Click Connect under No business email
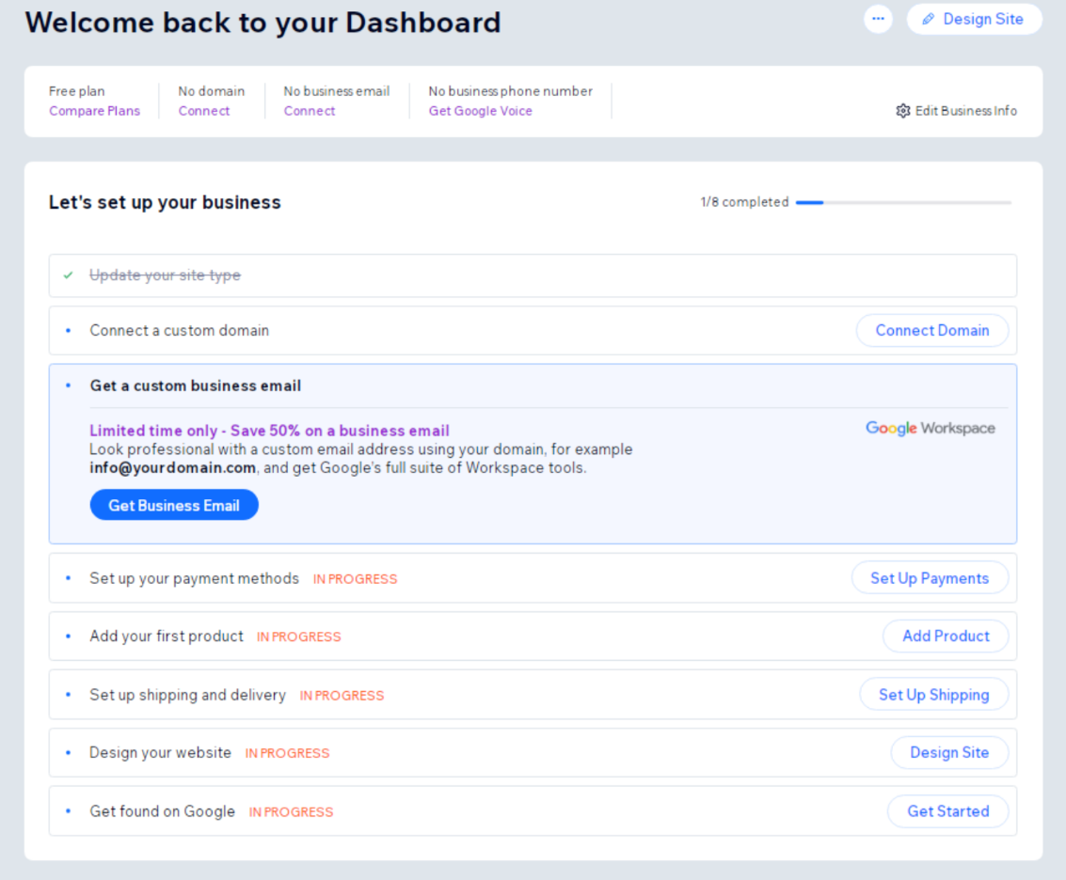1066x880 pixels. 310,111
